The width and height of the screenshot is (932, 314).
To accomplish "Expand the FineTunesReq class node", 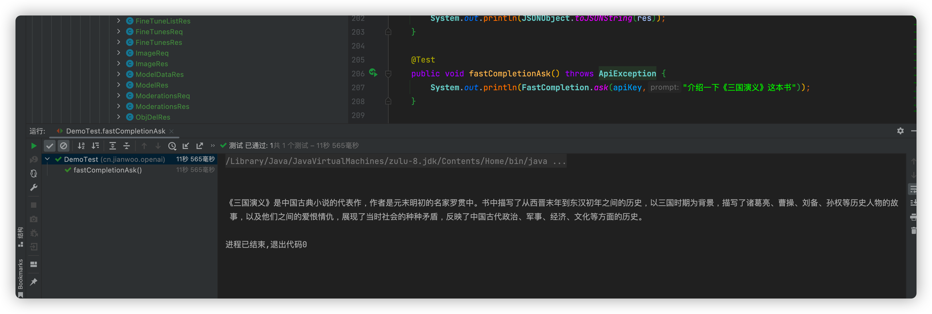I will 119,32.
